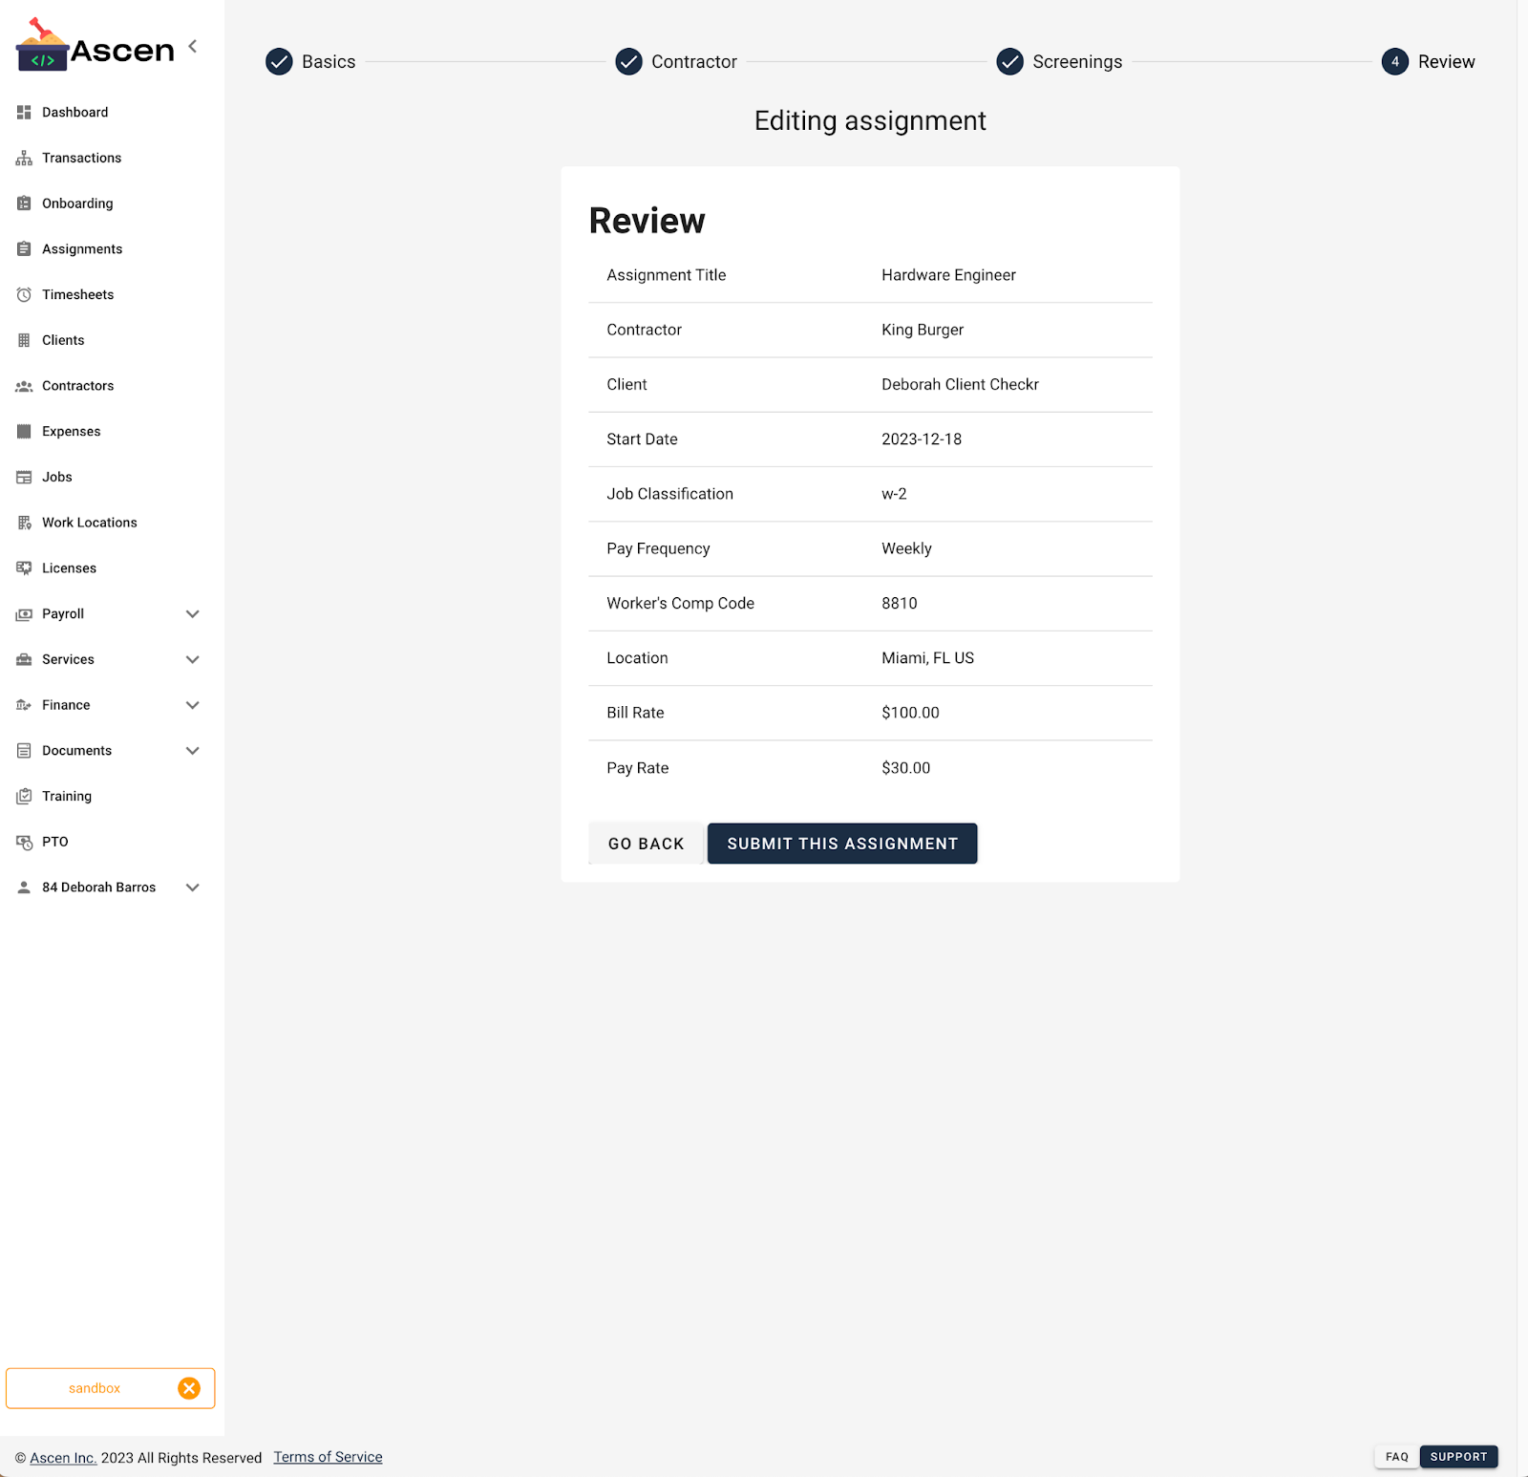Click the Timesheets clock icon
Image resolution: width=1528 pixels, height=1477 pixels.
pos(24,294)
